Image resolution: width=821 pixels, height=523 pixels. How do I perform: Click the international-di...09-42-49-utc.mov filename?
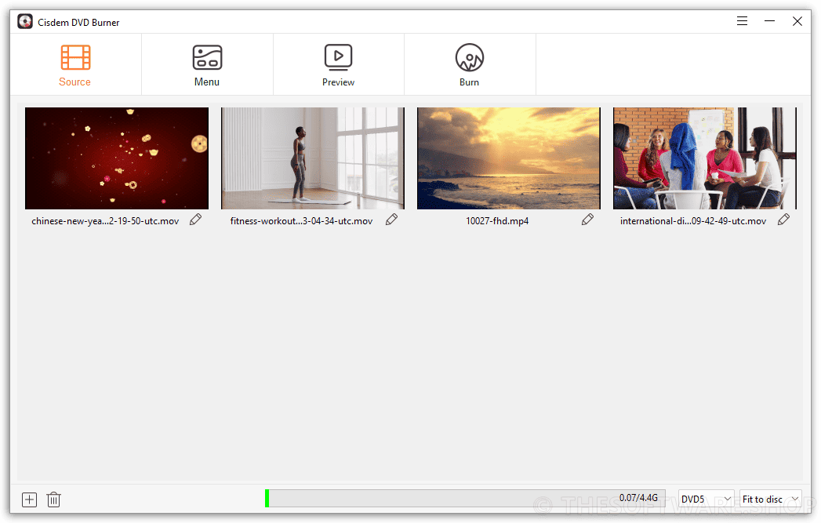point(693,221)
